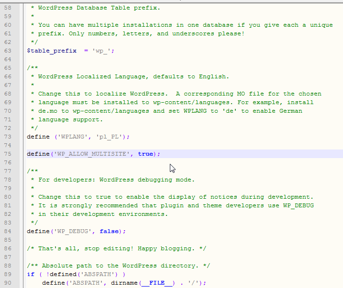Click the '/' string literal on line 90
Viewport: 343px width, 288px height.
(x=193, y=283)
